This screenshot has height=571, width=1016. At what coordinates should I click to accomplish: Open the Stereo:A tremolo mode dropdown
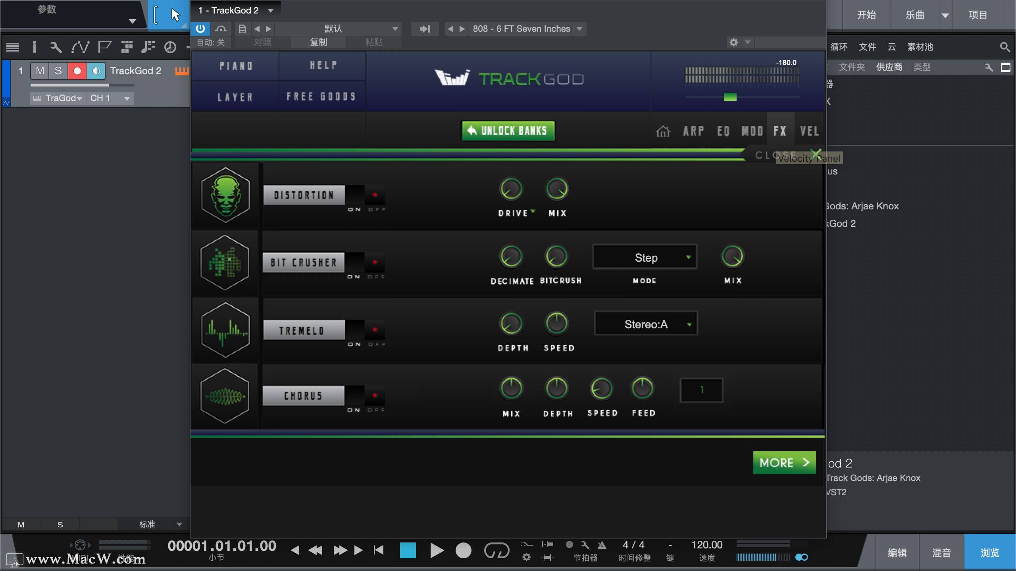click(x=646, y=324)
